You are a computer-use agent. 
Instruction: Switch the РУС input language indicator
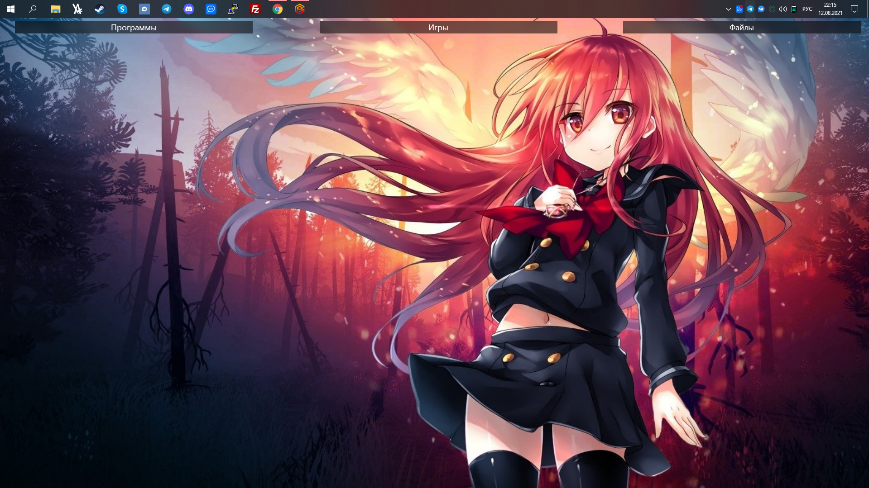tap(807, 9)
